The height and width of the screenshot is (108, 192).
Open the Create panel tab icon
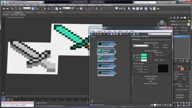171,18
